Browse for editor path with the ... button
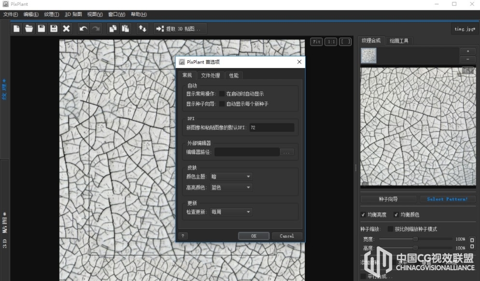This screenshot has height=281, width=480. pos(287,152)
